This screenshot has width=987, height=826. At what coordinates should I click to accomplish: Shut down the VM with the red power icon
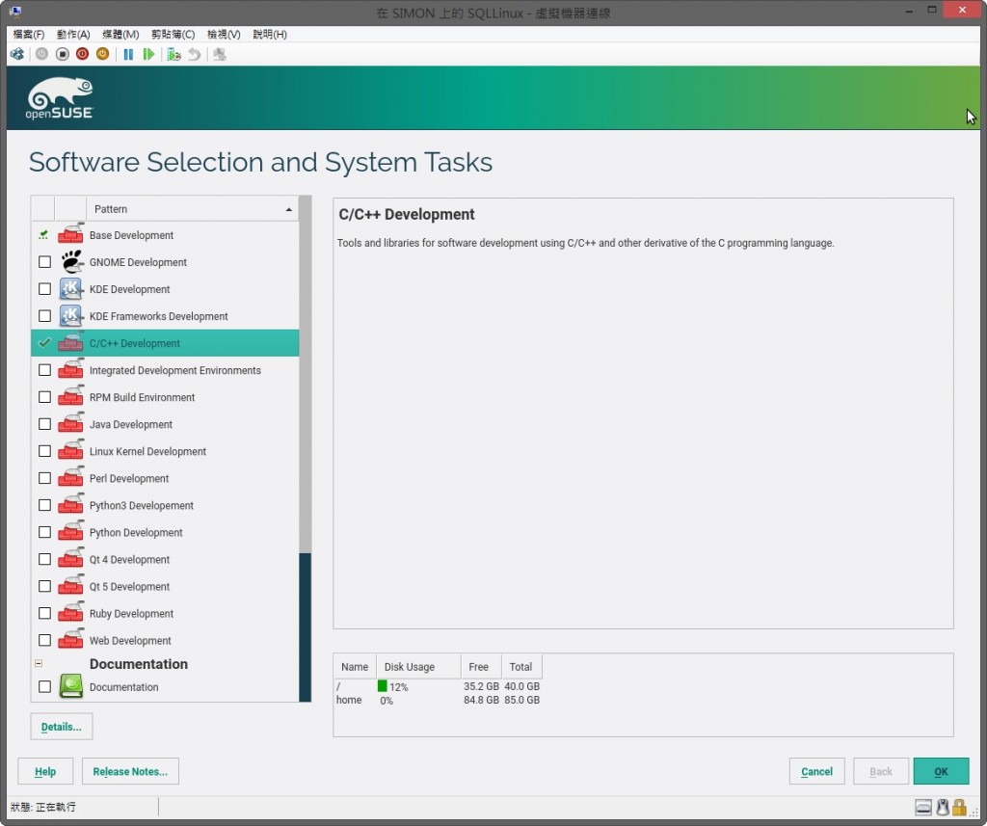[83, 54]
